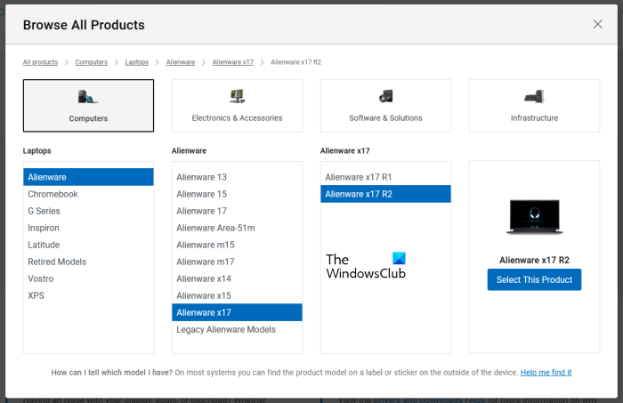
Task: Select Chromebook in the Laptops list
Action: pyautogui.click(x=53, y=194)
